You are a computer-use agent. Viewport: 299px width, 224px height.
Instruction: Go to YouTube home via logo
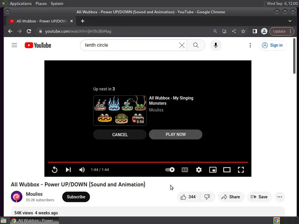click(x=38, y=45)
